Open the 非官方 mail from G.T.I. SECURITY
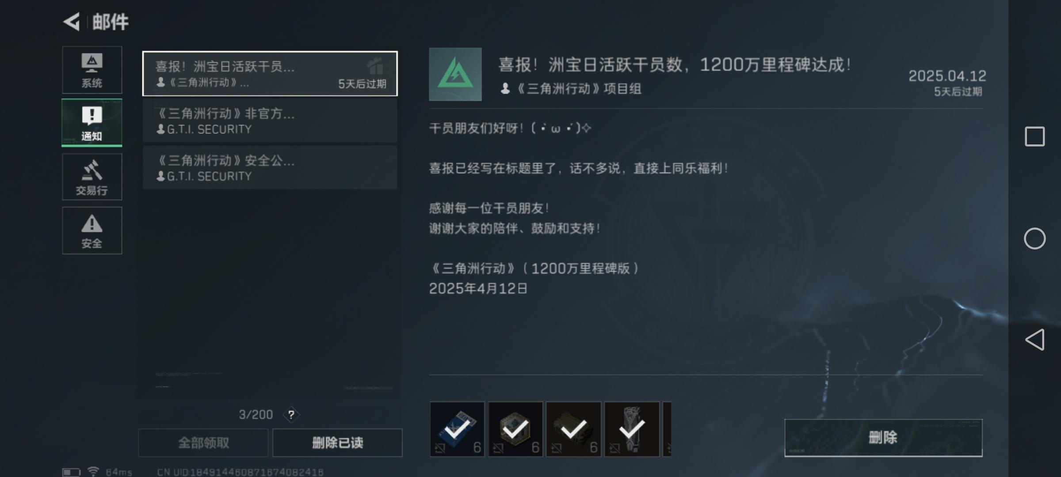 click(270, 121)
